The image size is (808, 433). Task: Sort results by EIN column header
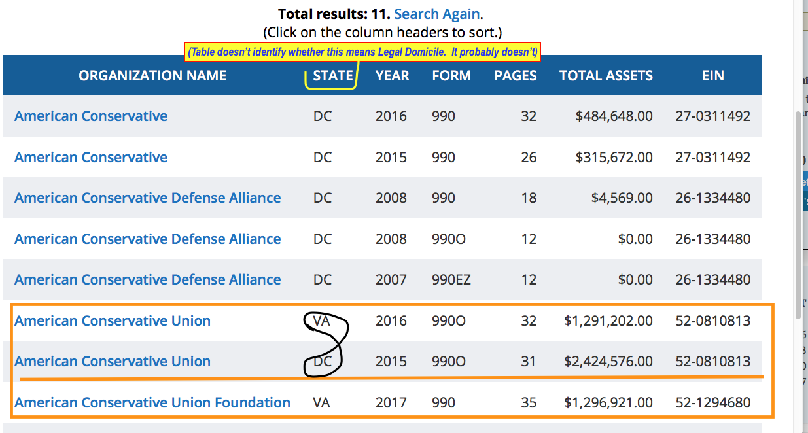[x=712, y=75]
